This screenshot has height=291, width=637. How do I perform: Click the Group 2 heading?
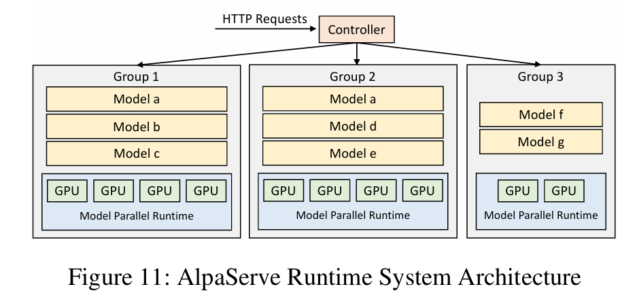click(x=352, y=76)
